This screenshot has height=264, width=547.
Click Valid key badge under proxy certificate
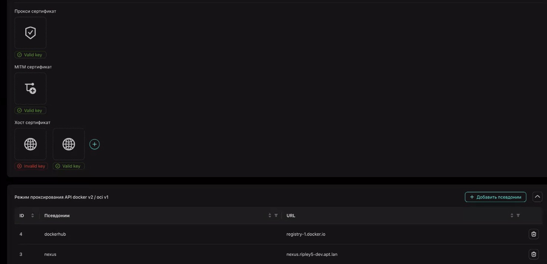[x=30, y=55]
